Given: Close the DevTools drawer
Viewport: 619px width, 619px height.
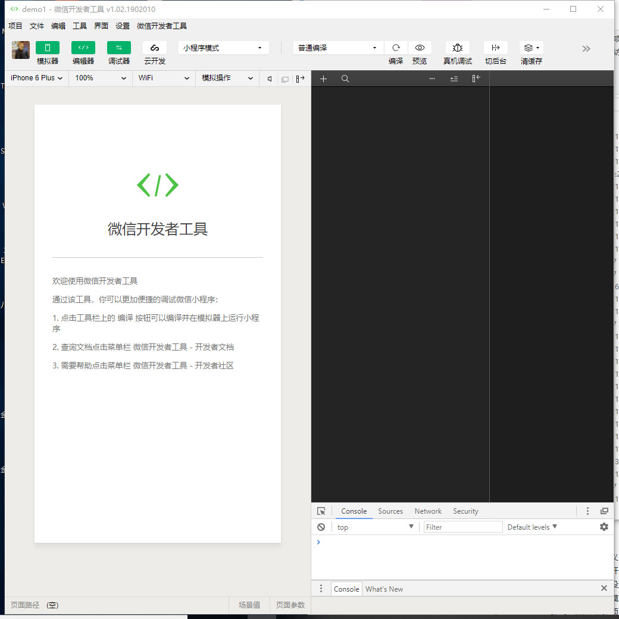Looking at the screenshot, I should coord(604,588).
